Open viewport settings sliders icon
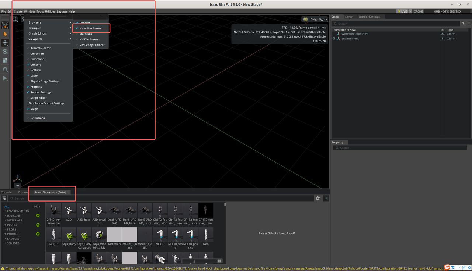The height and width of the screenshot is (271, 472). [x=15, y=19]
